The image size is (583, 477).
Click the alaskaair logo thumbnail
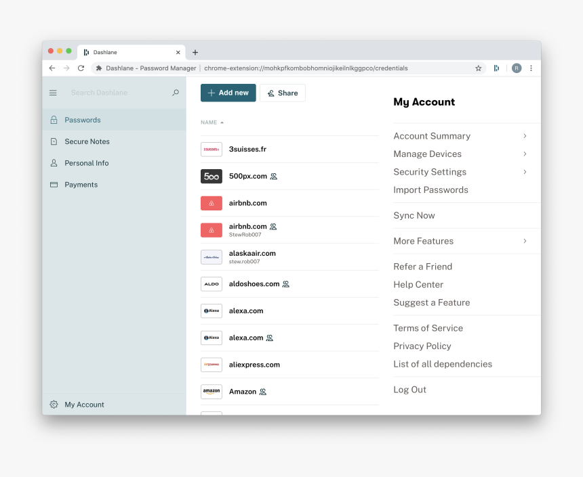tap(212, 257)
